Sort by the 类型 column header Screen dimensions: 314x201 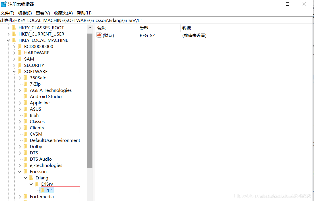(159, 28)
